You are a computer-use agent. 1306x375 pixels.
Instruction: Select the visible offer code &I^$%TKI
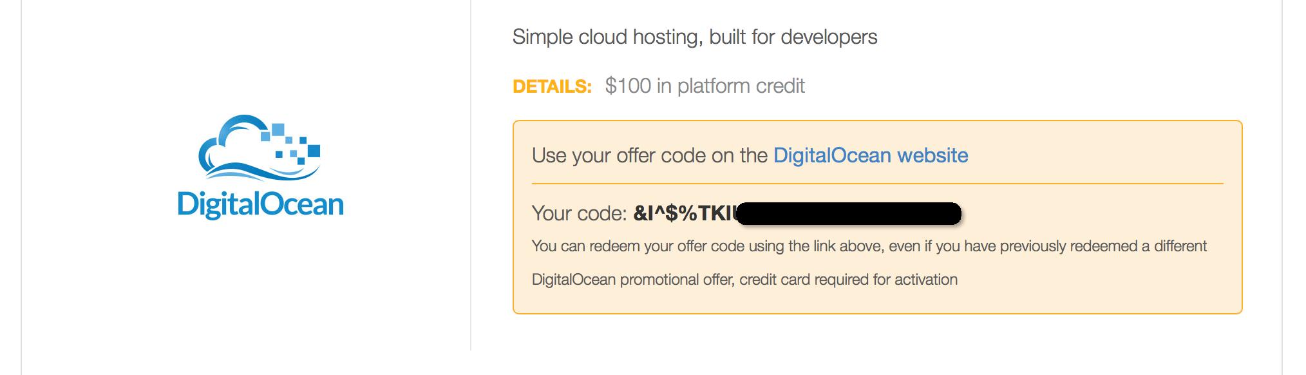(x=684, y=213)
